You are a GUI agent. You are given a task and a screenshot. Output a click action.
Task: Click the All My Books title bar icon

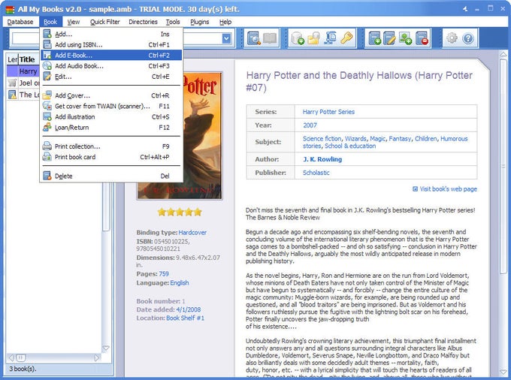tap(10, 10)
